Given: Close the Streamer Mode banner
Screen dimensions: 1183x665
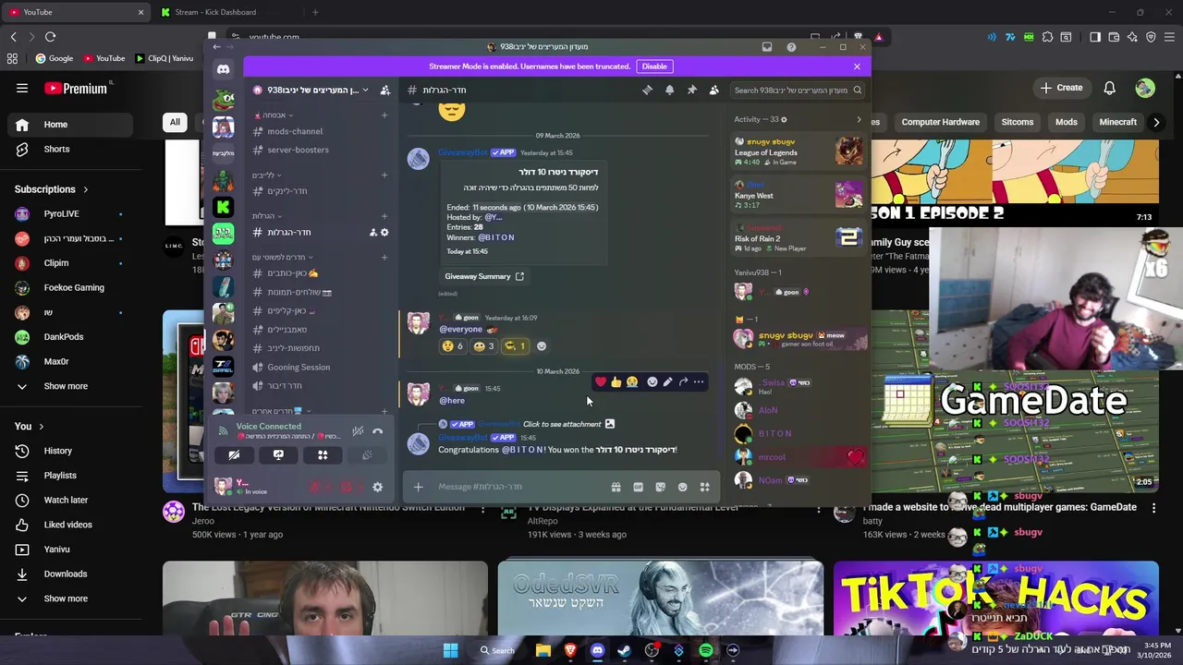Looking at the screenshot, I should pyautogui.click(x=857, y=66).
